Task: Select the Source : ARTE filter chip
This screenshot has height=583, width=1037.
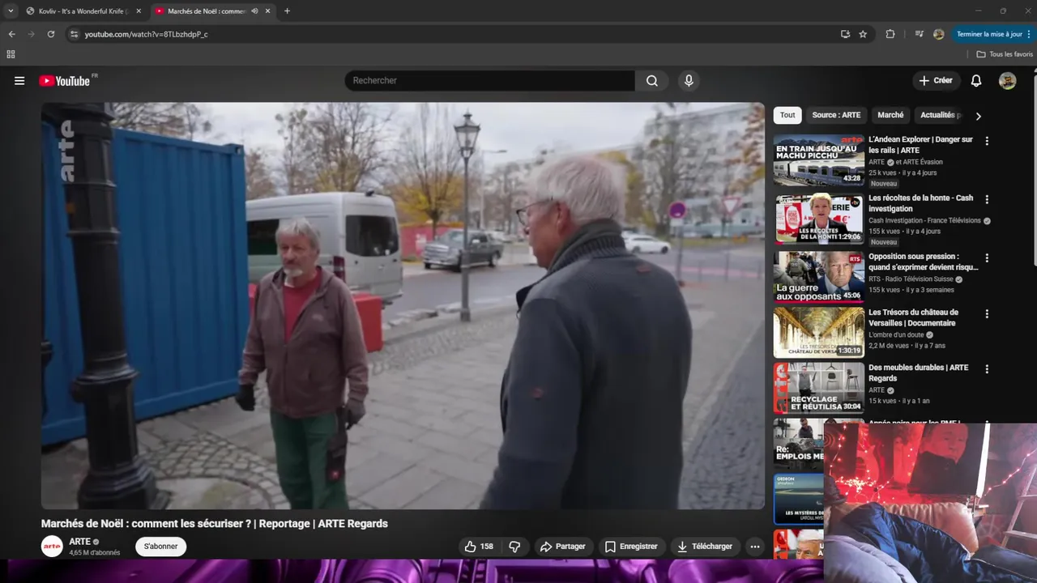Action: coord(836,115)
